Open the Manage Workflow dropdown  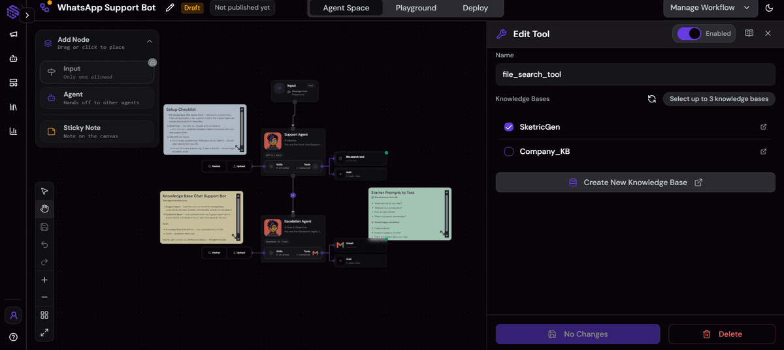[710, 8]
